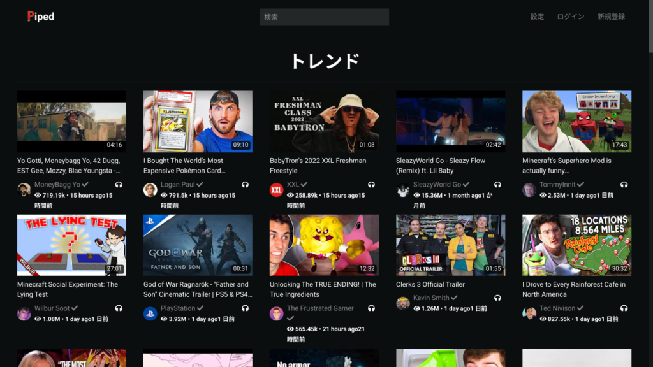Viewport: 653px width, 367px height.
Task: Visit The Frustrated Gamer channel
Action: (x=320, y=308)
